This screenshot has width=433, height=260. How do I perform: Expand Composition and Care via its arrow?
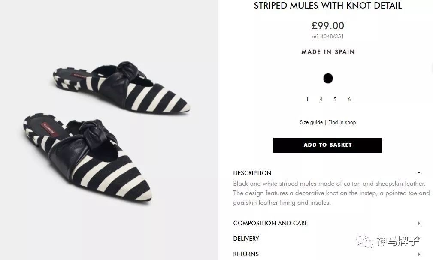tap(419, 224)
